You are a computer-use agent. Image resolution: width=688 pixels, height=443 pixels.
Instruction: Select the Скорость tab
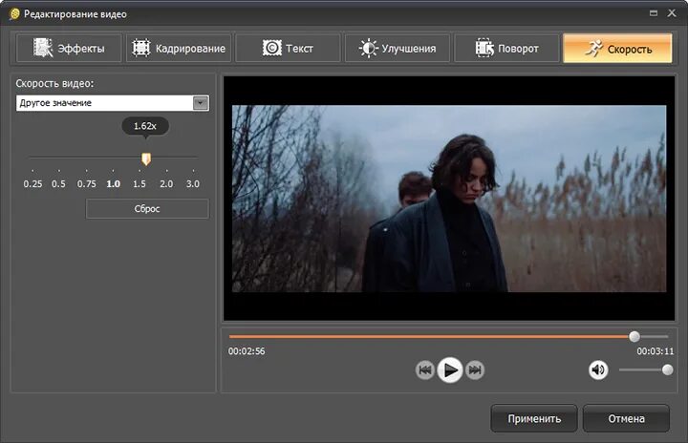pos(617,49)
